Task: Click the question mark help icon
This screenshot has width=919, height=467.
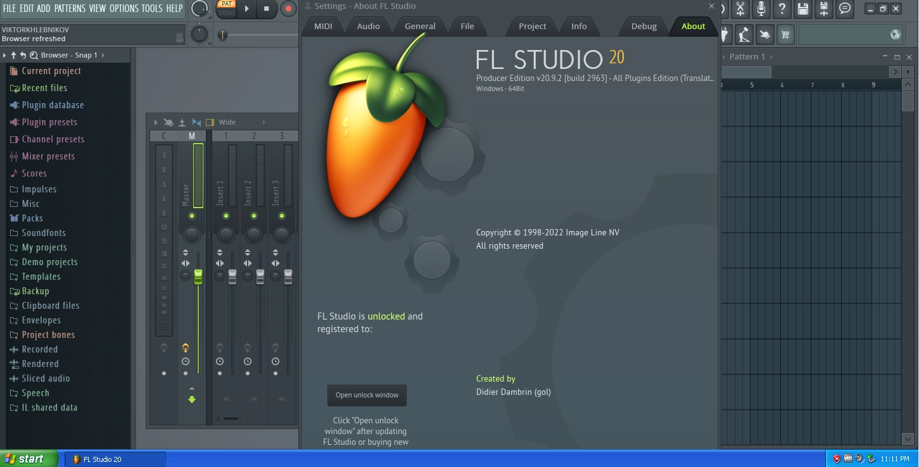Action: tap(782, 9)
